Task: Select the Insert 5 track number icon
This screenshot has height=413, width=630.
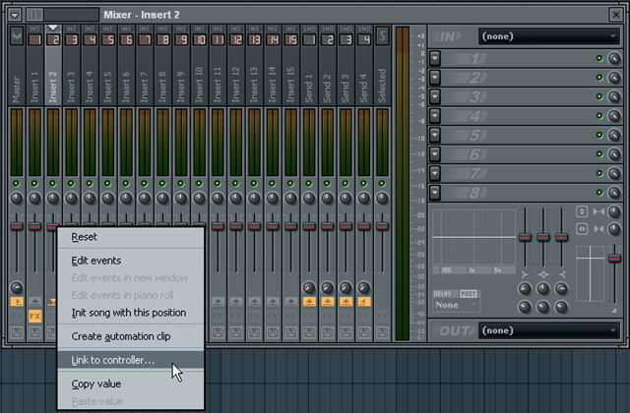Action: pyautogui.click(x=108, y=38)
